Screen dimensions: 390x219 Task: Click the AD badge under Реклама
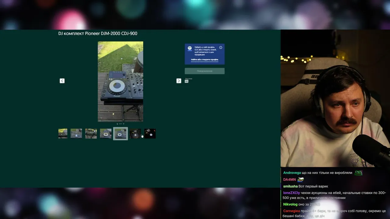186,82
